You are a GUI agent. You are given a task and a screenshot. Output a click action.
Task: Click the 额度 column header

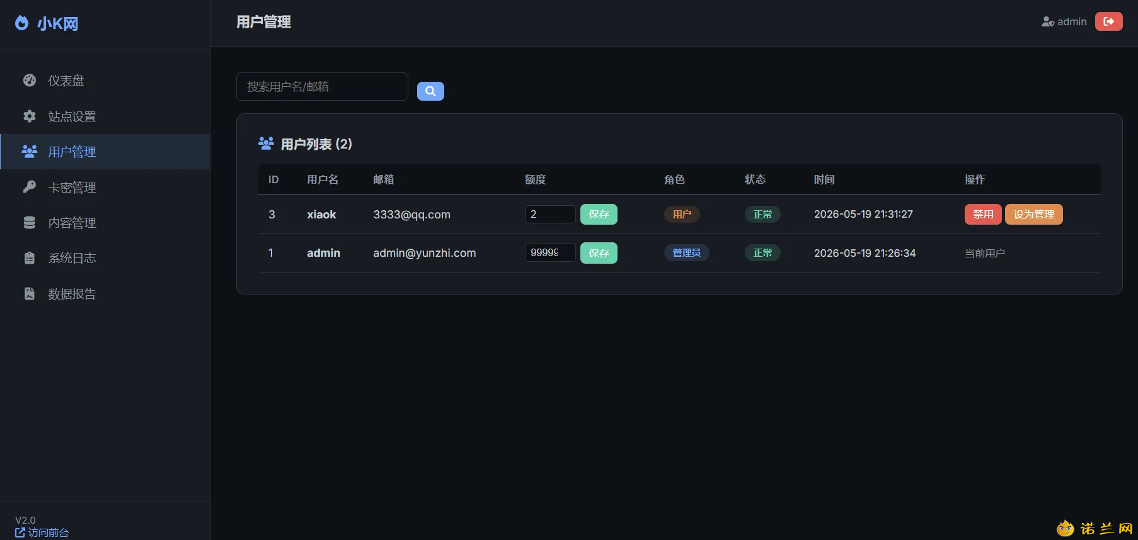coord(536,179)
